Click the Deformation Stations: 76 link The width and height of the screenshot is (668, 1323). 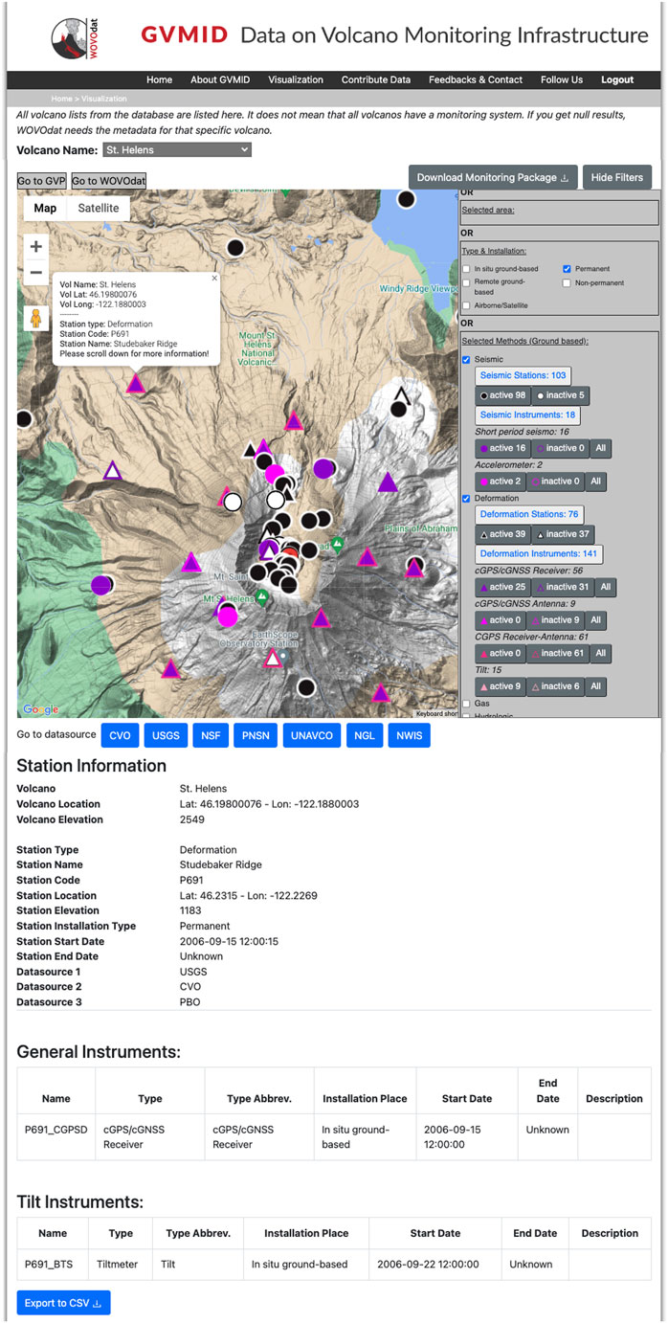click(529, 514)
